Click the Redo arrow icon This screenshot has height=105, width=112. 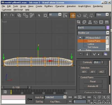point(12,15)
